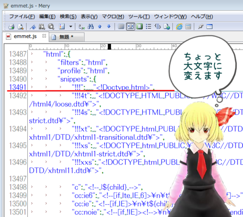The width and height of the screenshot is (243, 217).
Task: Click line number 13500
Action: pyautogui.click(x=18, y=204)
